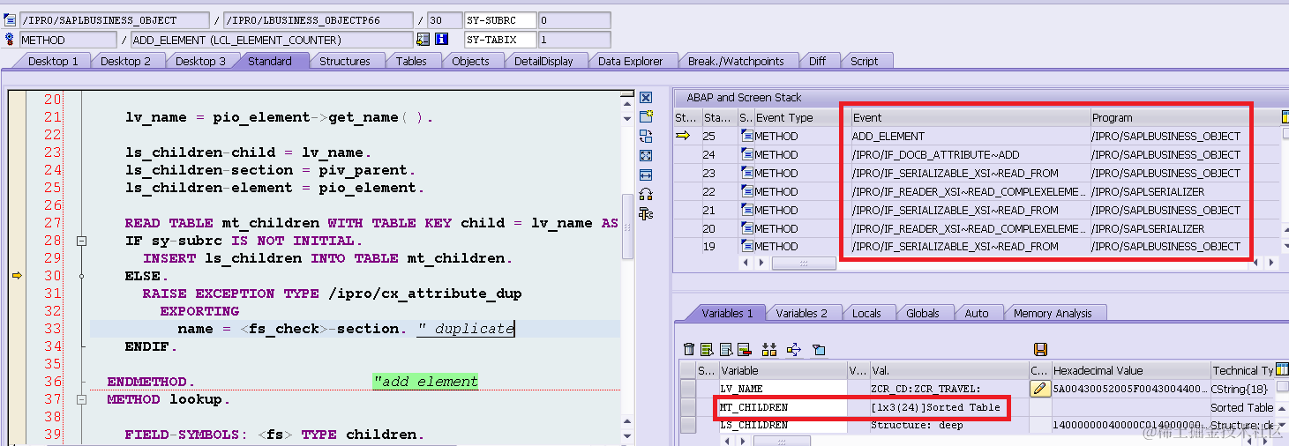Screen dimensions: 1289x446
Task: Click the method icon in stack row 19
Action: (x=747, y=247)
